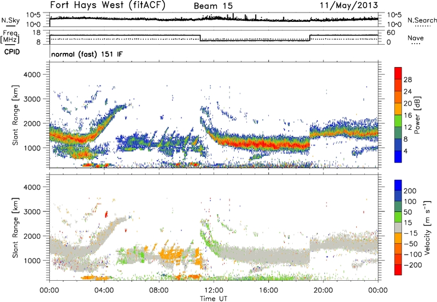
Task: Click the 'Power [dB]' colorbar label
Action: (x=417, y=115)
